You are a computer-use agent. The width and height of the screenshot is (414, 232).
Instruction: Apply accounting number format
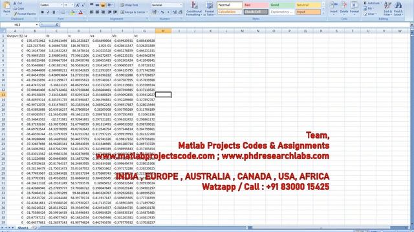(154, 12)
